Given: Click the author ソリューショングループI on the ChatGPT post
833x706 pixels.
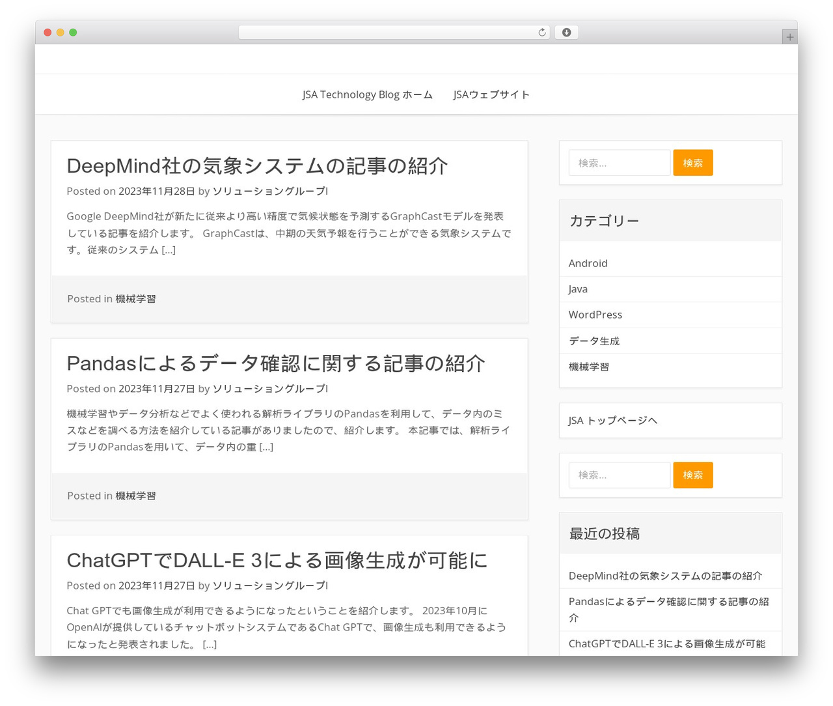Looking at the screenshot, I should (x=270, y=586).
